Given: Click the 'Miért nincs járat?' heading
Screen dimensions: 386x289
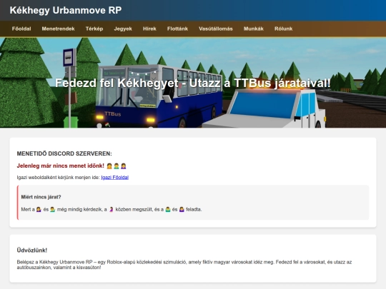Looking at the screenshot, I should click(41, 197).
